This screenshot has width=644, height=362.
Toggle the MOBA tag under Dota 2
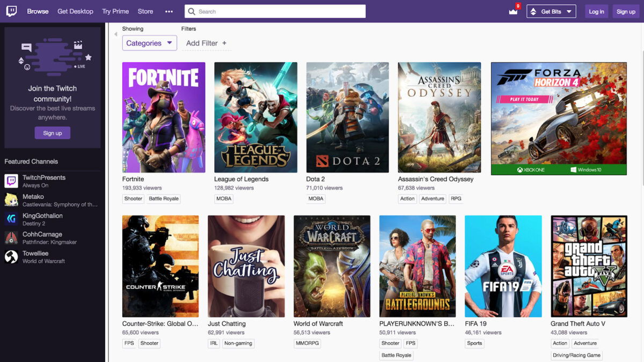click(x=316, y=199)
